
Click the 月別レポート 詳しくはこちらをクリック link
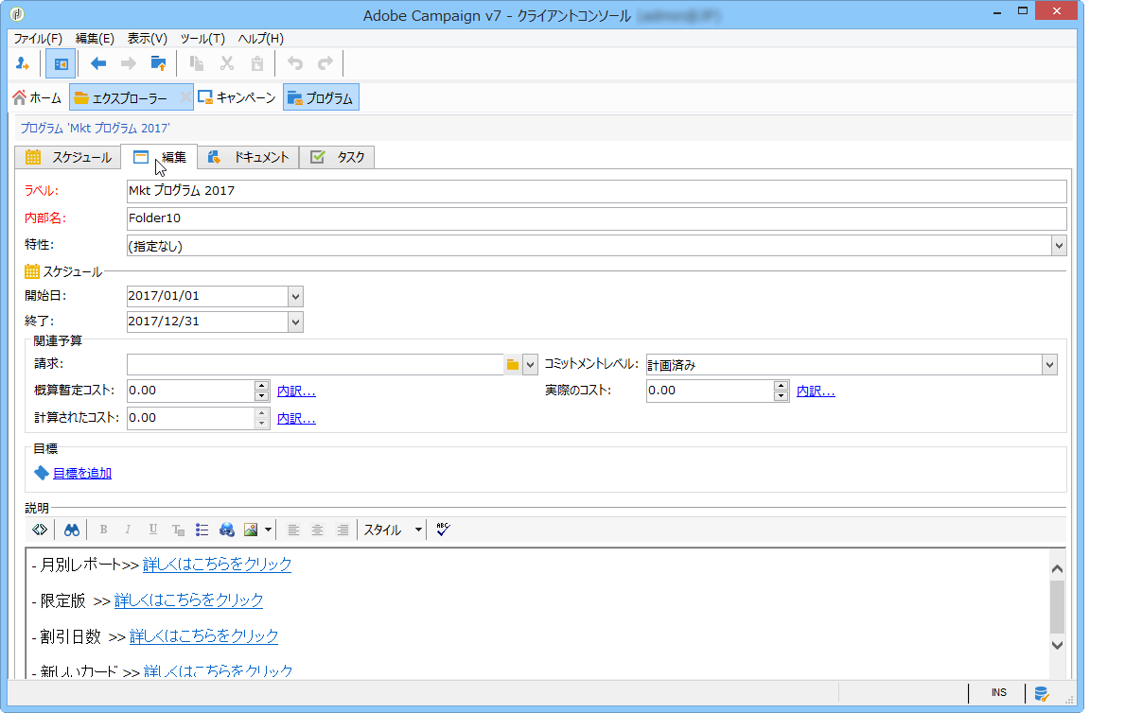coord(217,565)
